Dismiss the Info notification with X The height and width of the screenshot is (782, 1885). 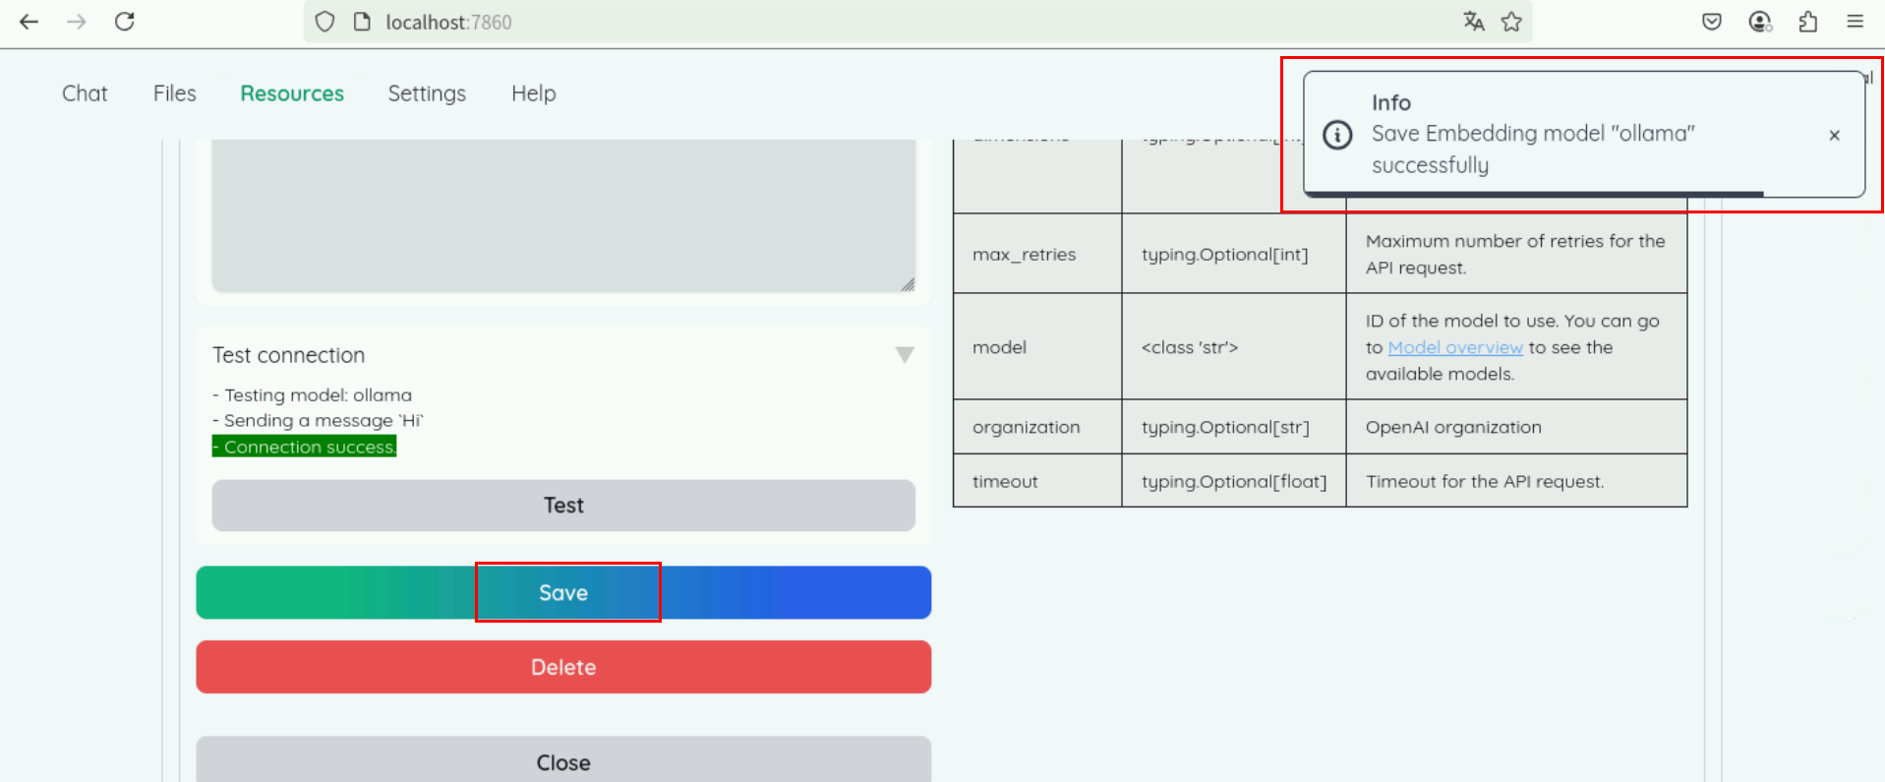coord(1834,136)
